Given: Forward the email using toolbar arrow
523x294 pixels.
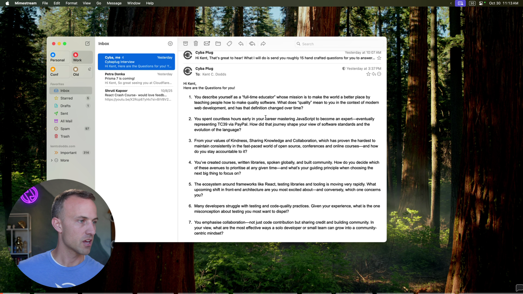Looking at the screenshot, I should point(263,43).
